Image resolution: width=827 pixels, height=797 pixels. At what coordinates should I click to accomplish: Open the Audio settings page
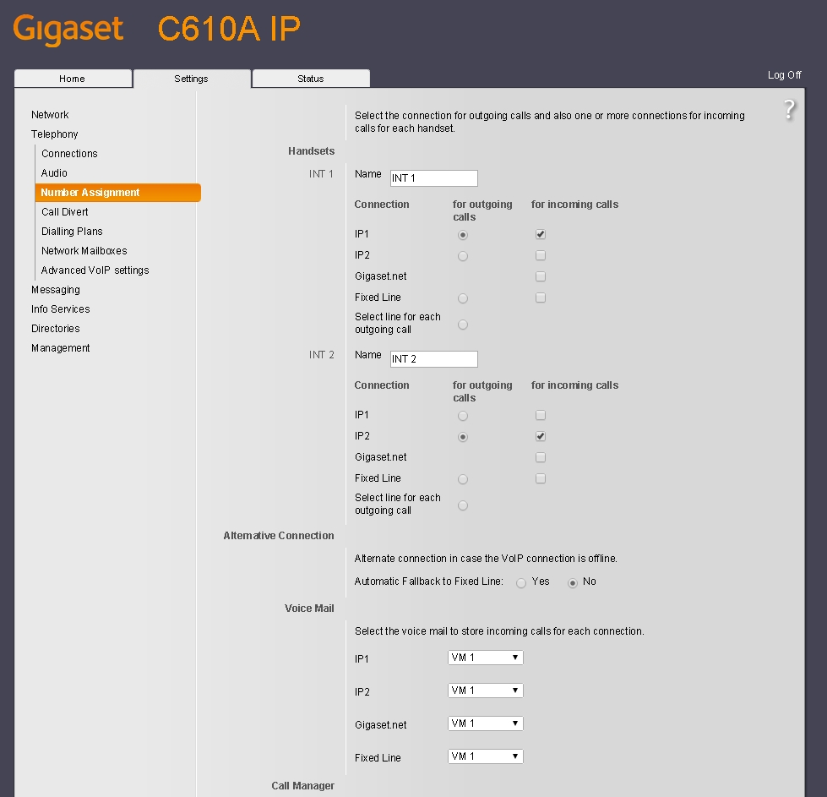point(54,173)
